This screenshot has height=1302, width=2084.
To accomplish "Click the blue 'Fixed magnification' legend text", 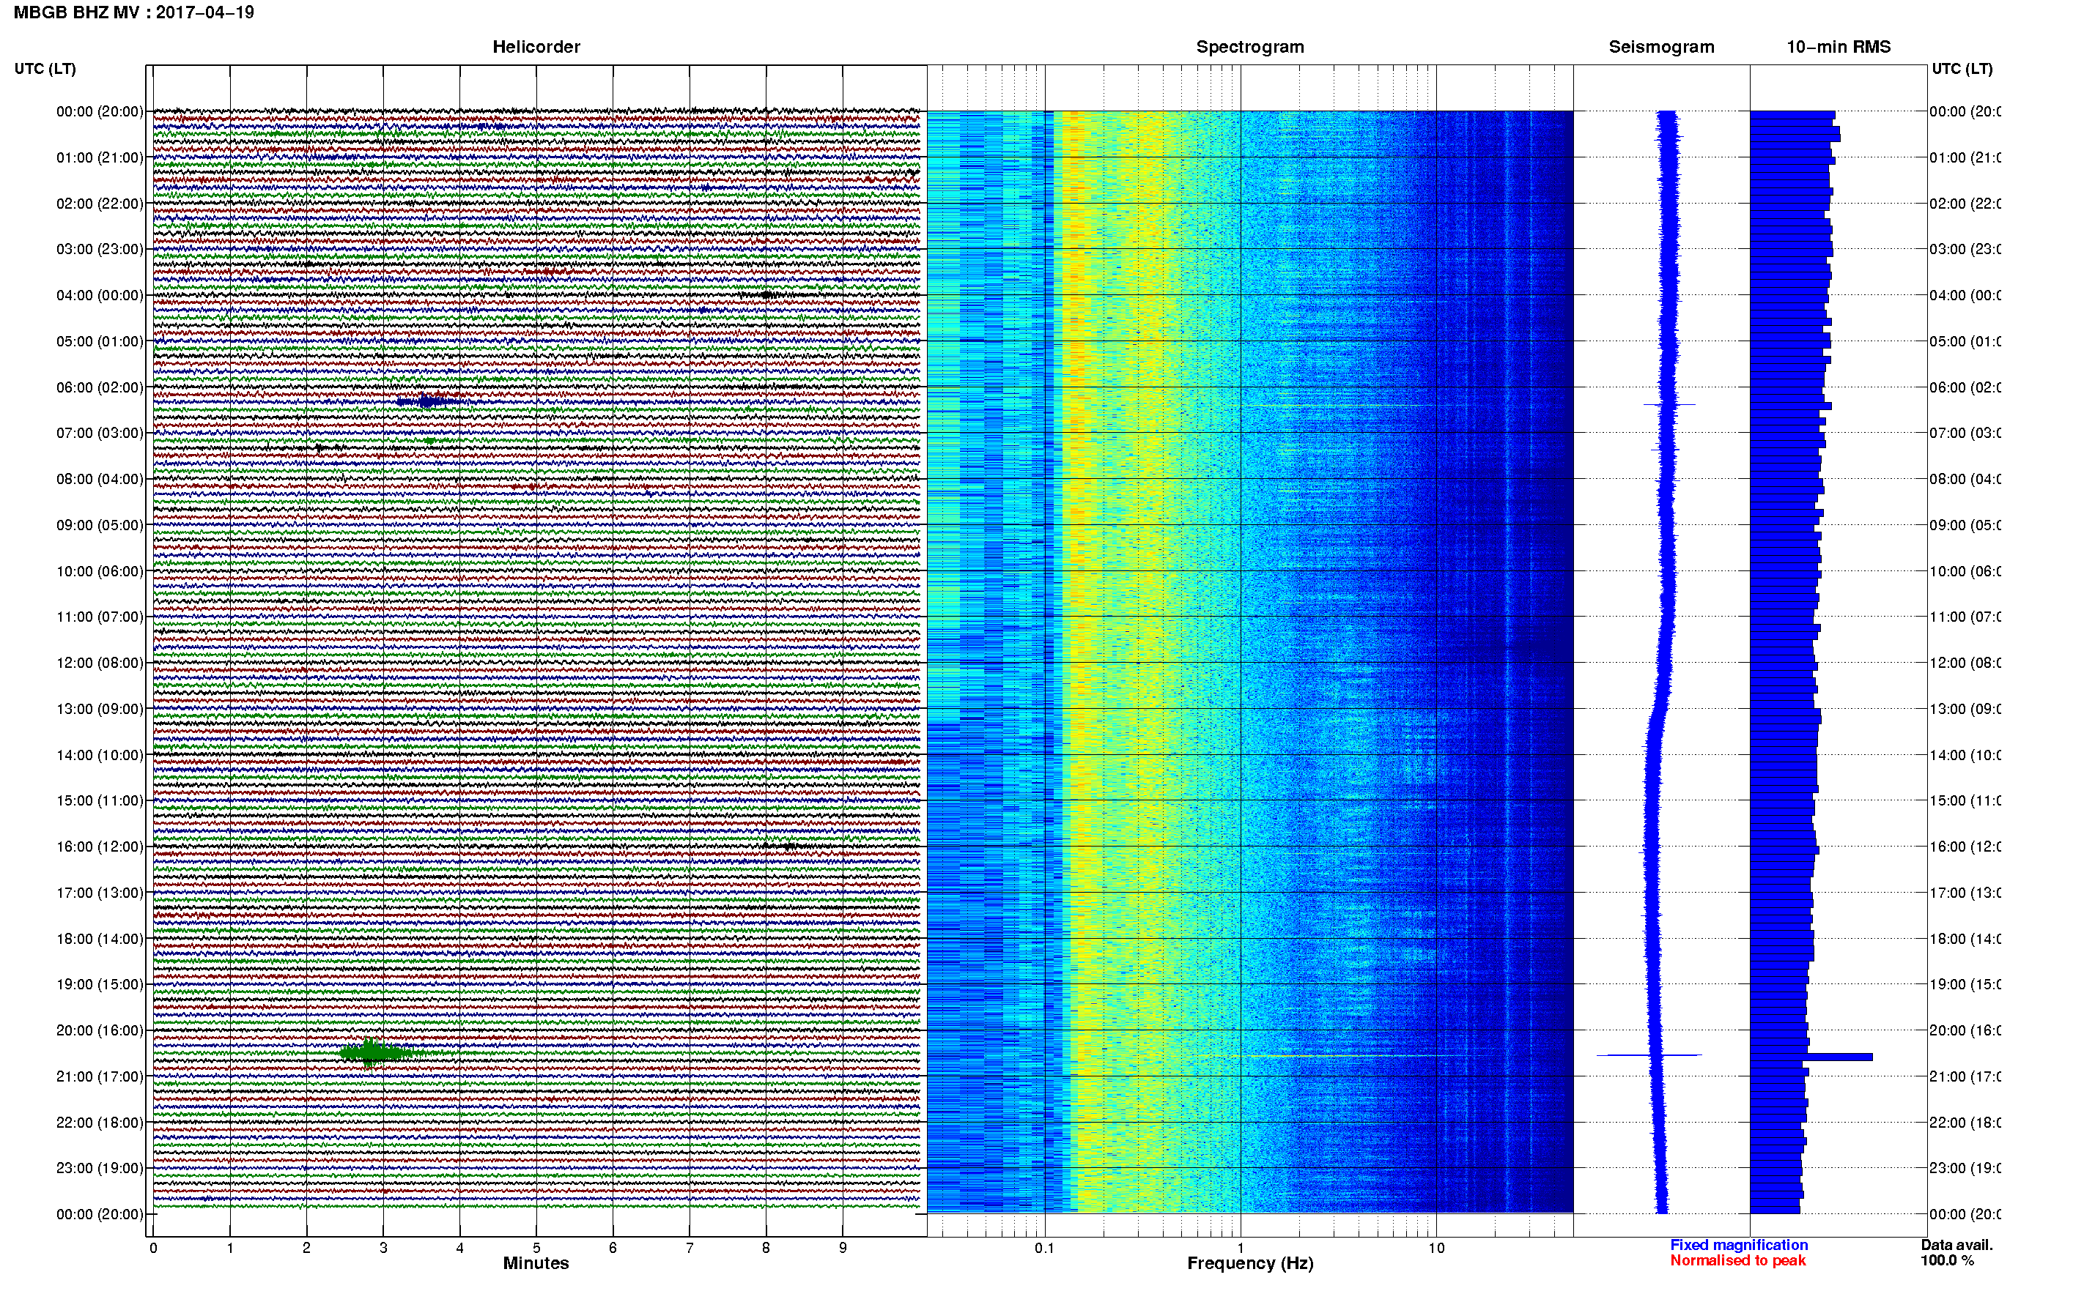I will [x=1739, y=1245].
